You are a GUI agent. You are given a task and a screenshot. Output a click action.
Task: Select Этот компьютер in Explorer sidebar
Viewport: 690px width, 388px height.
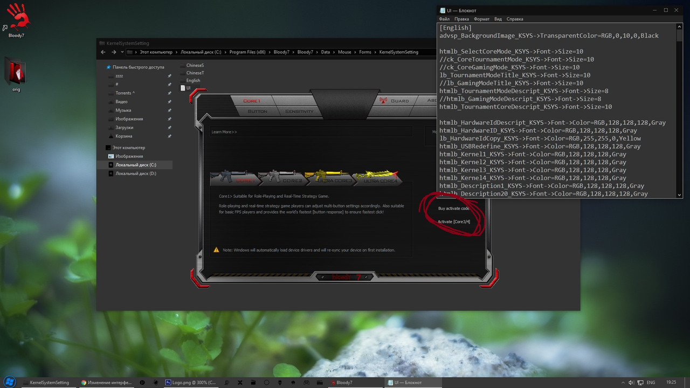[x=125, y=148]
